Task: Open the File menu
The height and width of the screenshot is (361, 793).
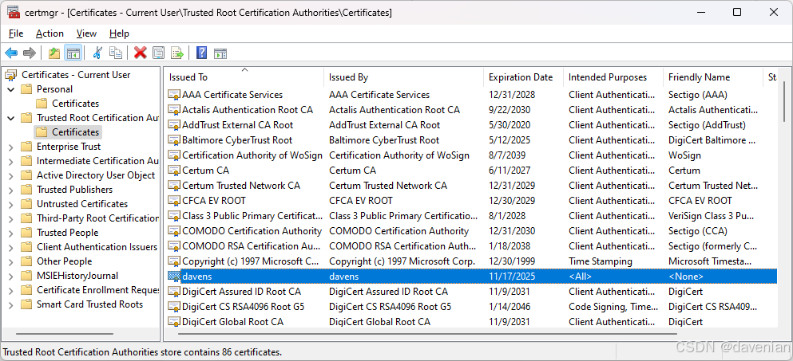Action: (16, 33)
